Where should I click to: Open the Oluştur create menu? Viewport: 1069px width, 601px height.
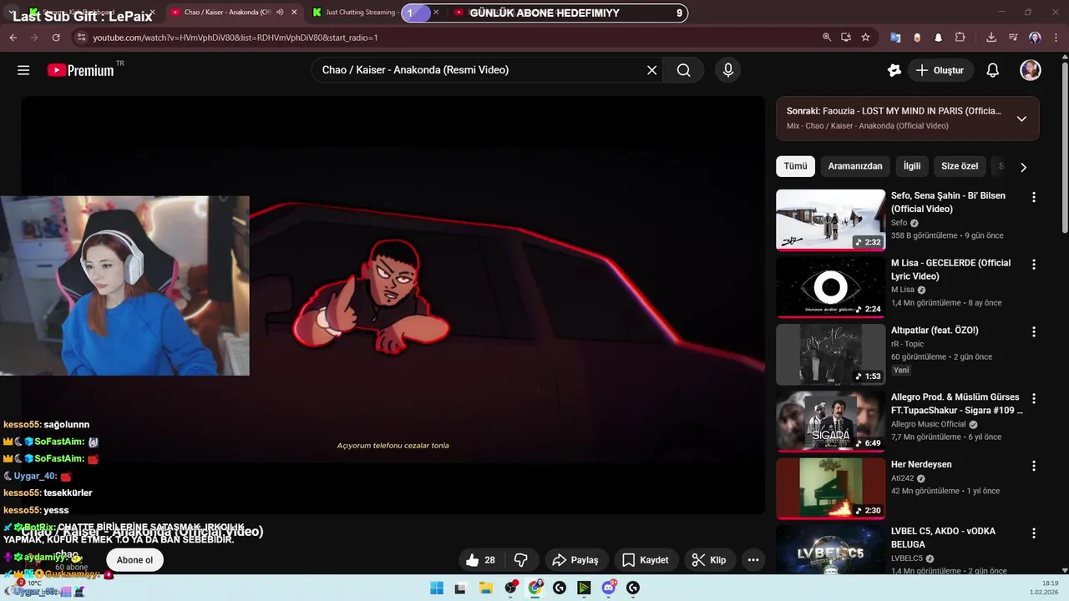point(940,70)
